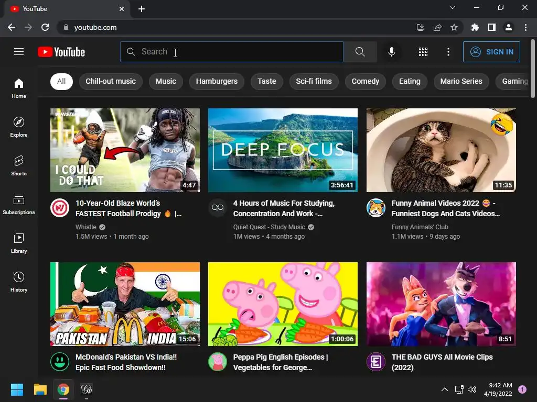Open a new browser tab
Viewport: 537px width, 402px height.
tap(142, 9)
